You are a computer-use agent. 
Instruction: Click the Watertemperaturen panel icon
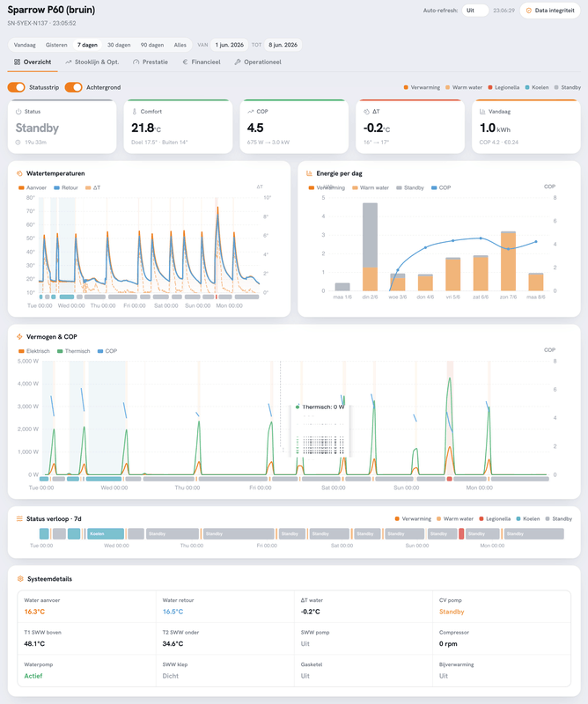[19, 173]
